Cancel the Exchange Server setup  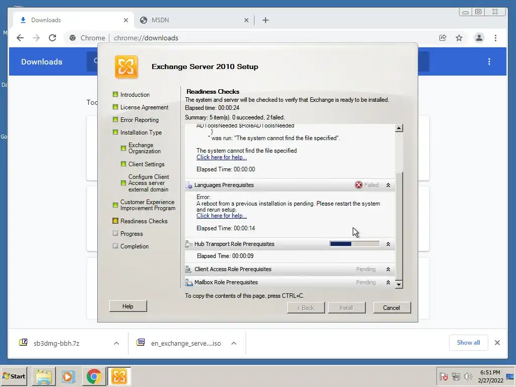click(392, 308)
